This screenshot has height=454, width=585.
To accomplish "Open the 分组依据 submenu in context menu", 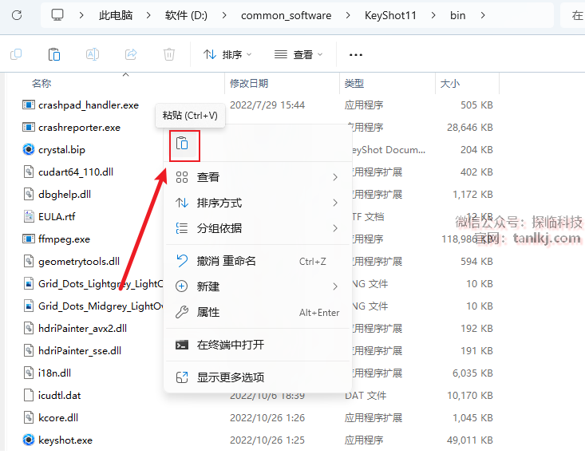I will click(258, 228).
